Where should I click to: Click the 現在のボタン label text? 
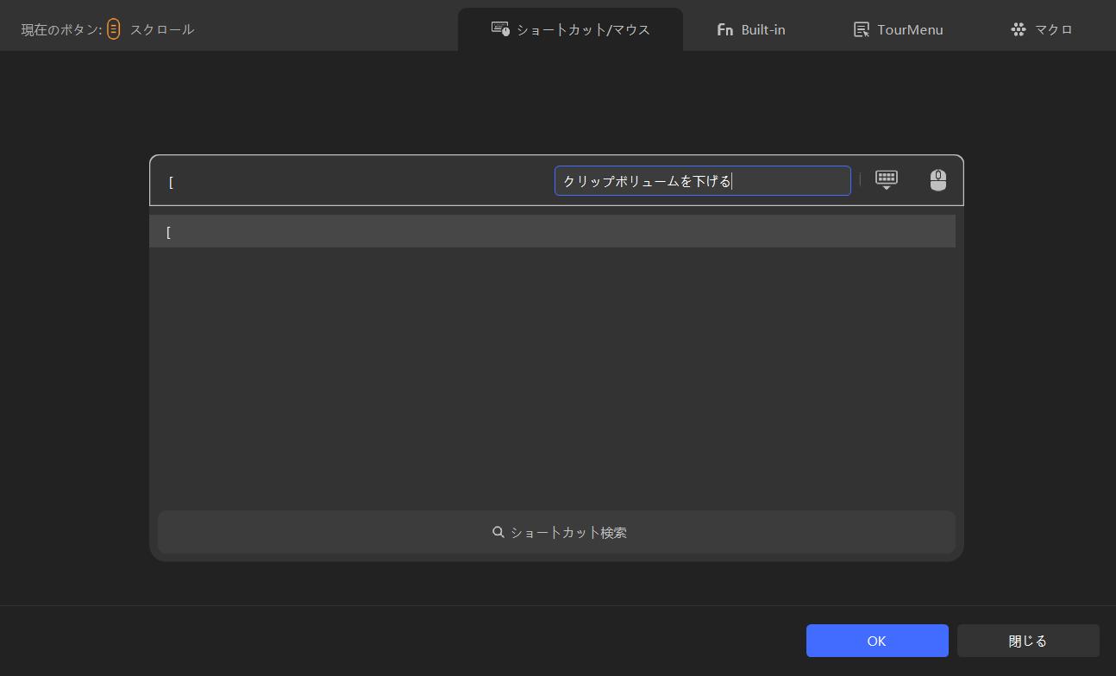pyautogui.click(x=60, y=29)
